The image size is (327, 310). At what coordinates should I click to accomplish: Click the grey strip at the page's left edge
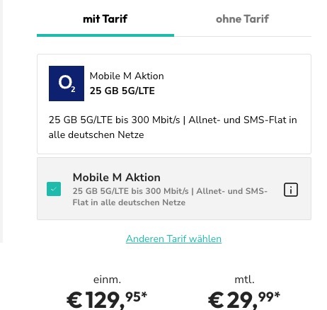point(1,121)
